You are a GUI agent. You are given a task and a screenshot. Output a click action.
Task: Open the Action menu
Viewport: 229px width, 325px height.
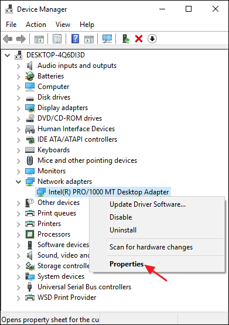click(x=36, y=25)
